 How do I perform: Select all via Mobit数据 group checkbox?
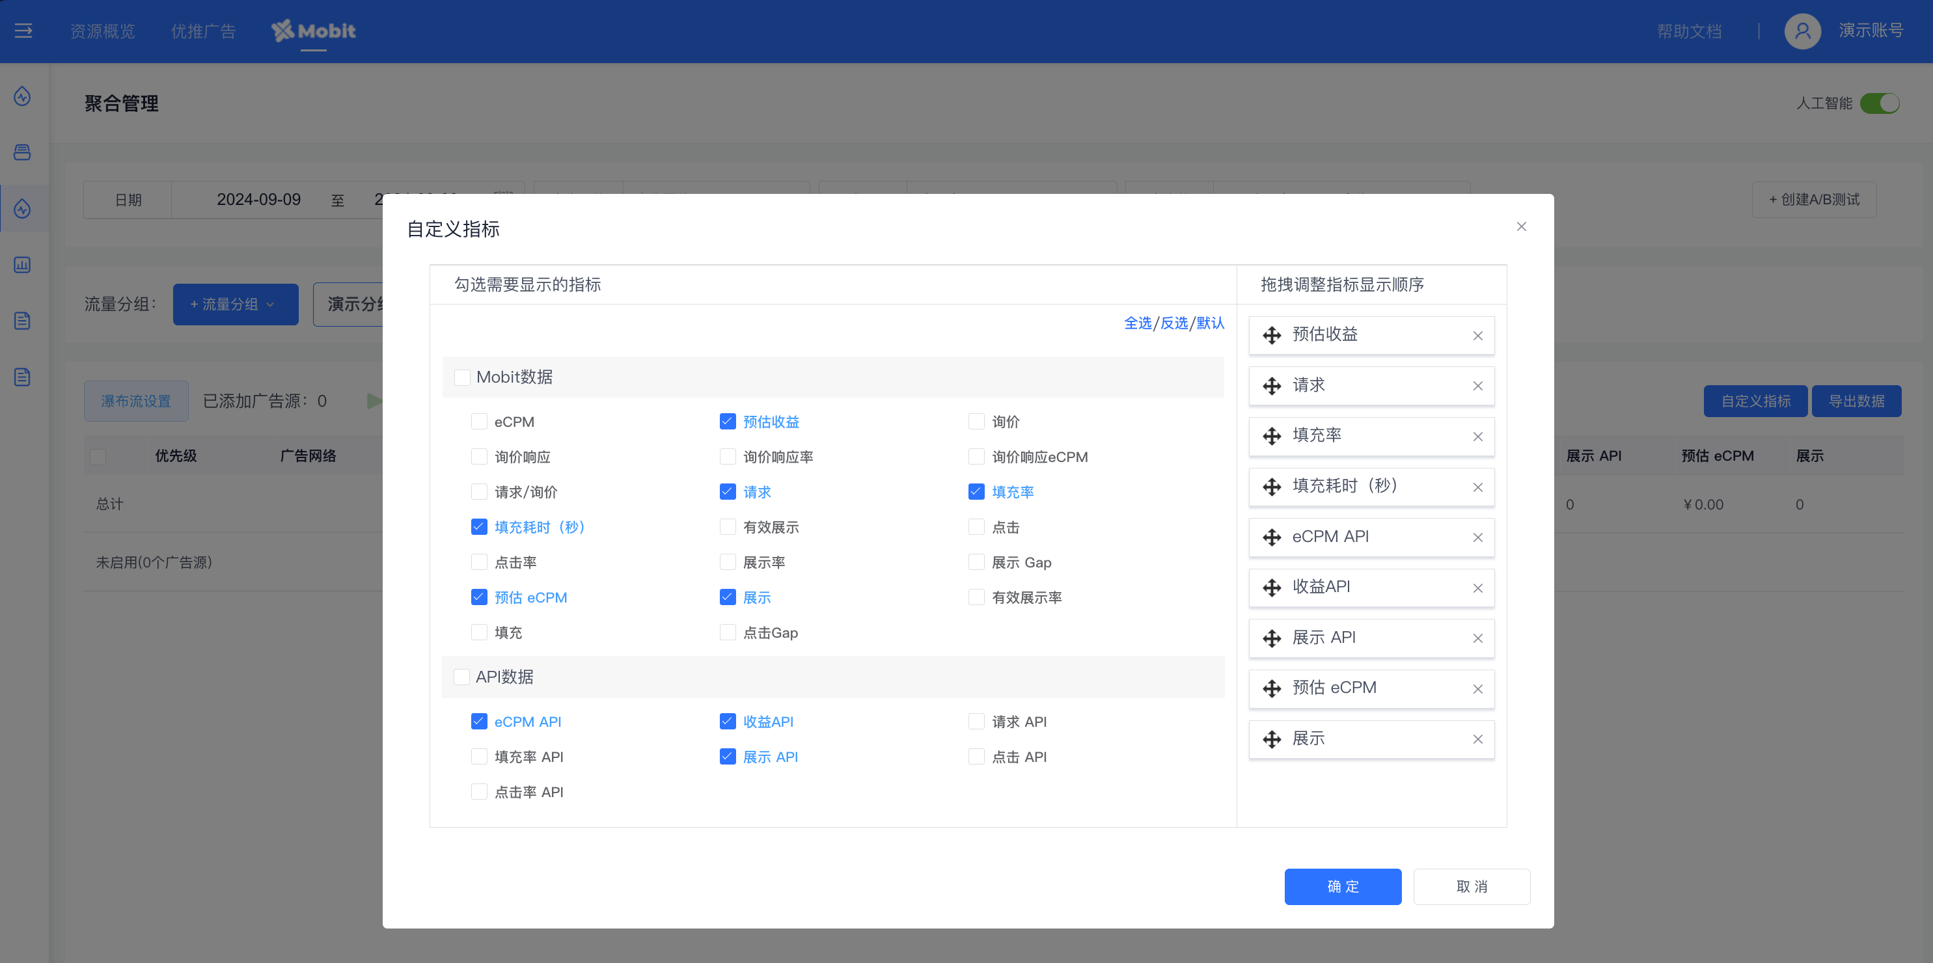click(462, 377)
